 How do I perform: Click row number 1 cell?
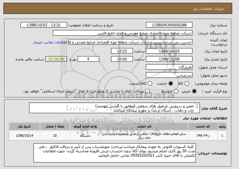point(222,136)
